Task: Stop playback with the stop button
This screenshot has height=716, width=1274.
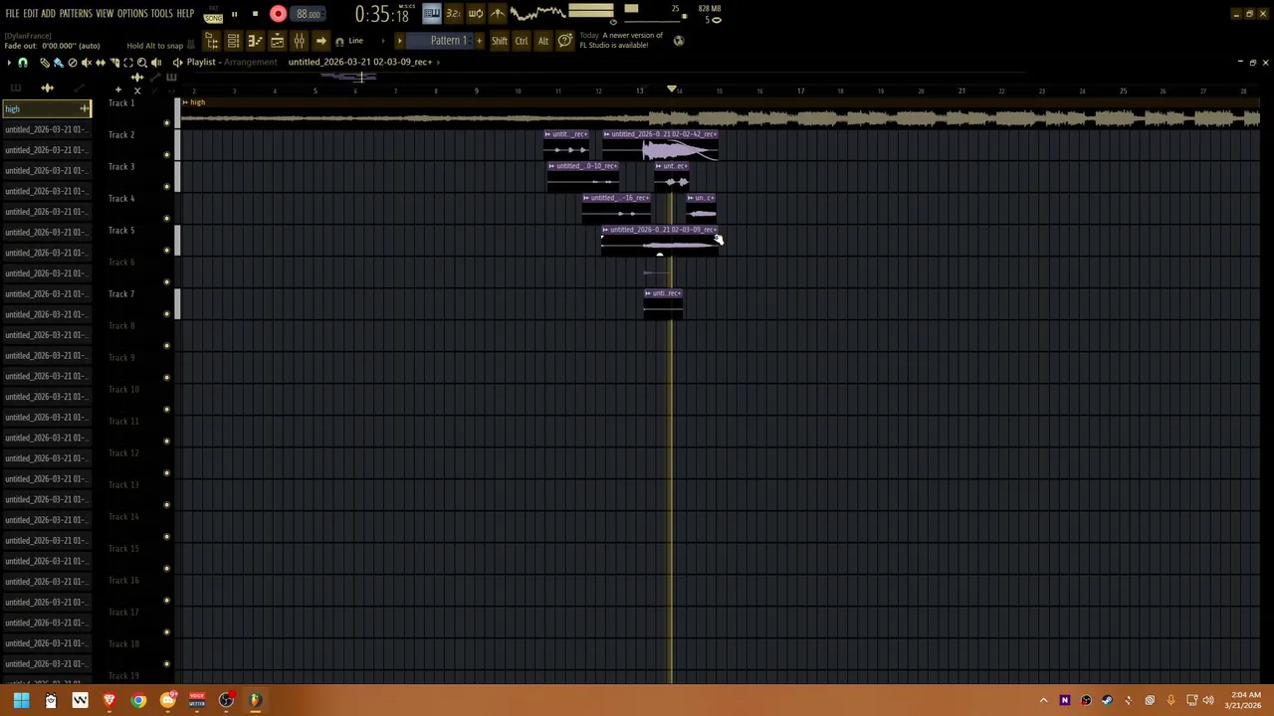Action: pos(255,14)
